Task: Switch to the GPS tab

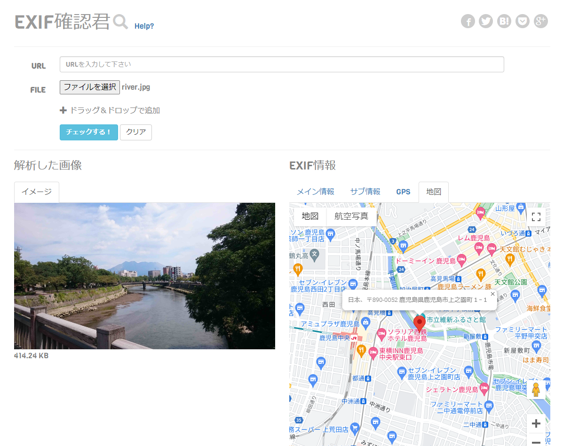Action: click(x=403, y=192)
